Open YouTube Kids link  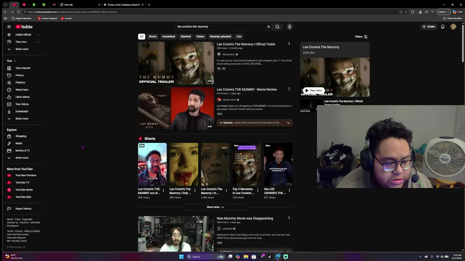pyautogui.click(x=23, y=197)
